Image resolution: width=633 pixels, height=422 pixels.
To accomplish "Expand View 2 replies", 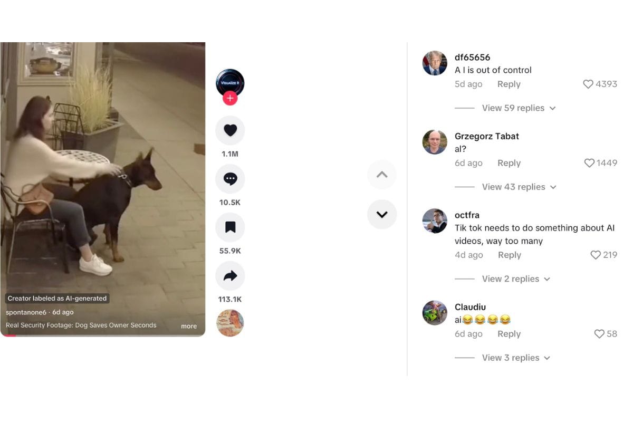I will 516,279.
